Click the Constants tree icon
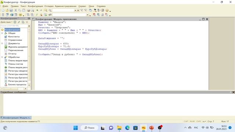The image size is (235, 132). click(x=6, y=37)
